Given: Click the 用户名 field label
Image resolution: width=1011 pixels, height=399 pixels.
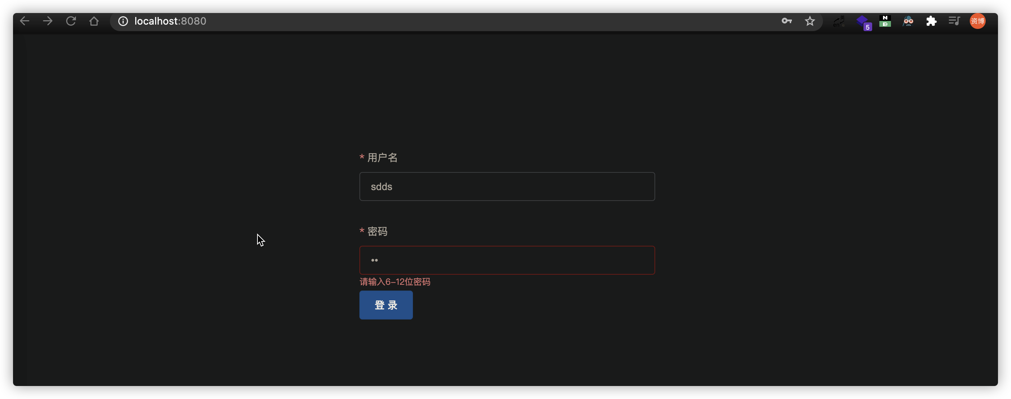Looking at the screenshot, I should click(382, 158).
